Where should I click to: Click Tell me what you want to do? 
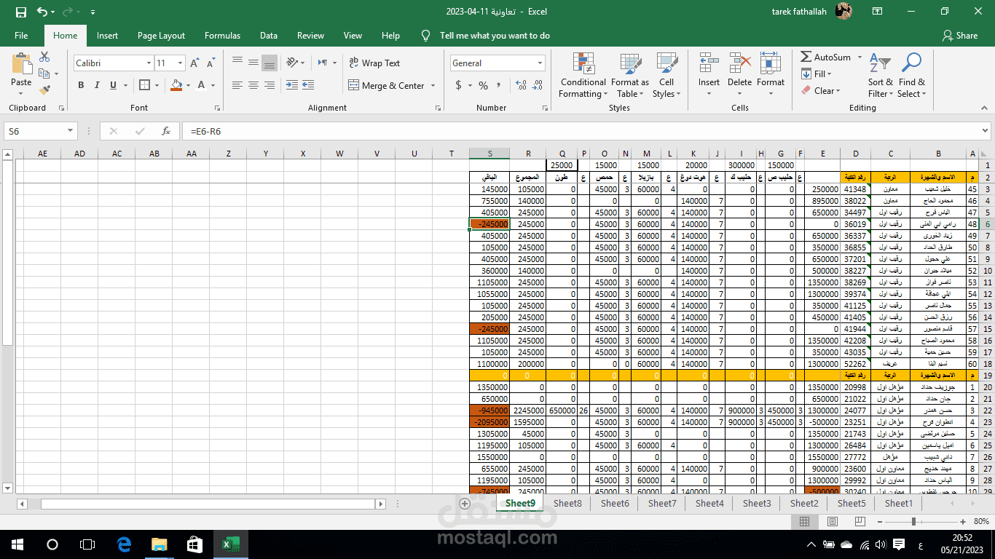click(x=495, y=36)
